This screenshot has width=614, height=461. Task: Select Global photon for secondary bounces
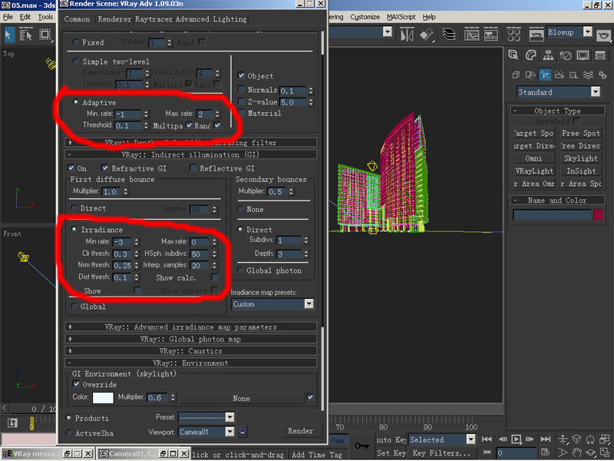pyautogui.click(x=240, y=270)
